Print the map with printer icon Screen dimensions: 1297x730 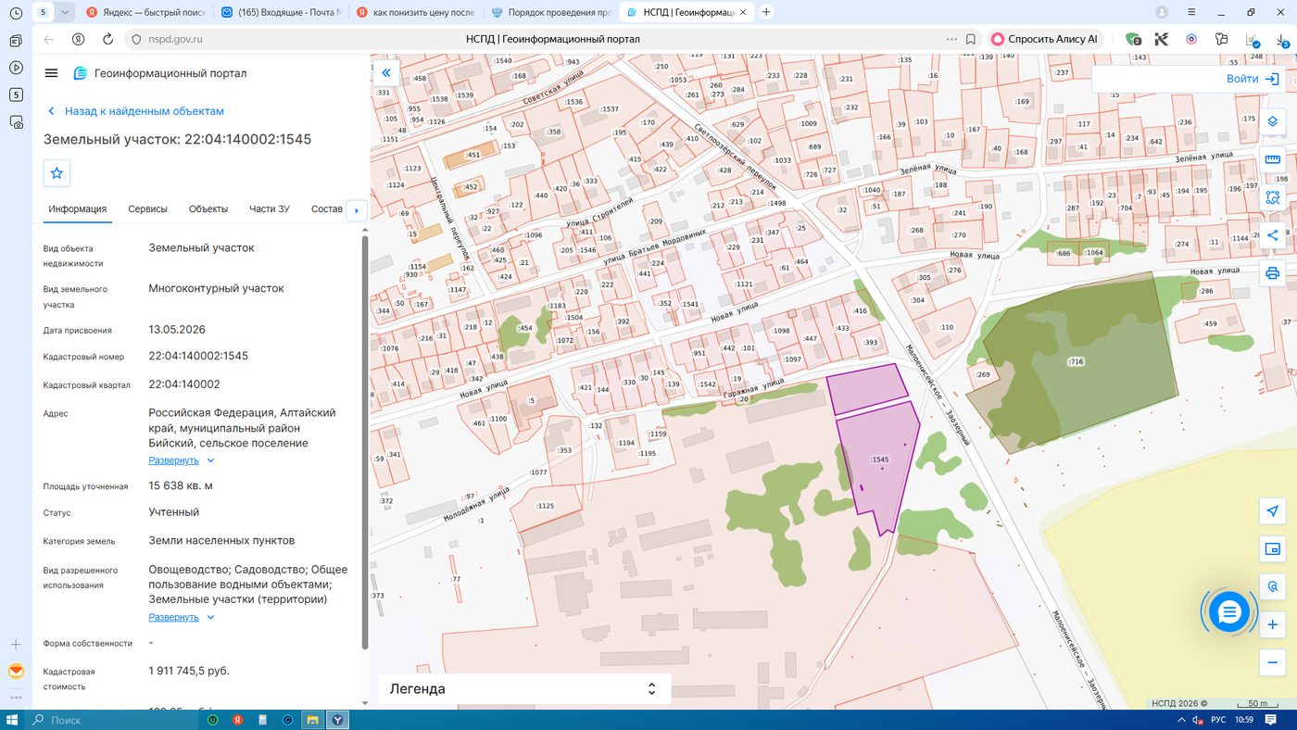click(1273, 273)
